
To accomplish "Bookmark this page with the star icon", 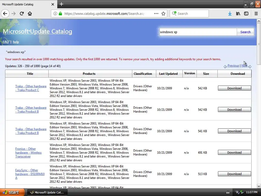I will pyautogui.click(x=163, y=14).
